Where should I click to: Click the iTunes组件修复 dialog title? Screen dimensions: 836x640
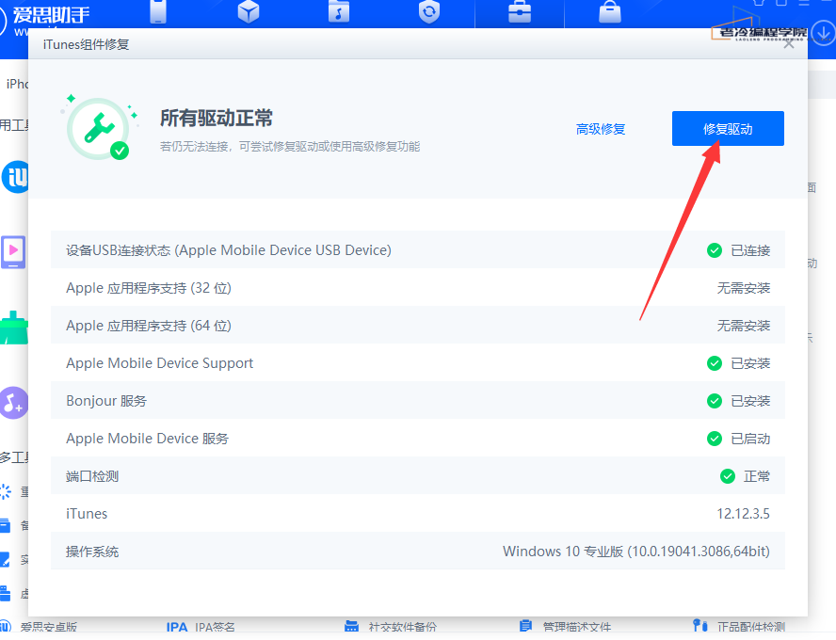(87, 44)
